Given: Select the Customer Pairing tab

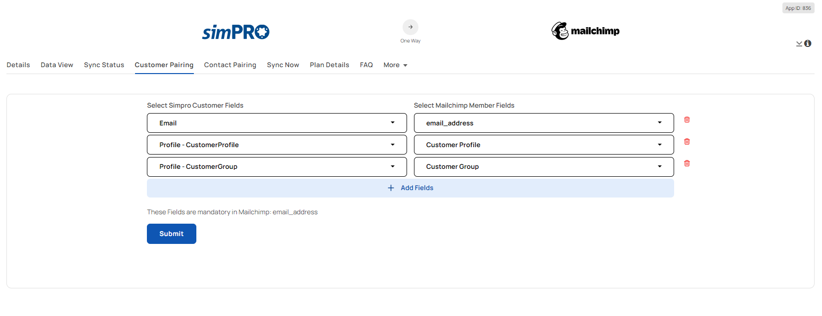Looking at the screenshot, I should point(164,65).
